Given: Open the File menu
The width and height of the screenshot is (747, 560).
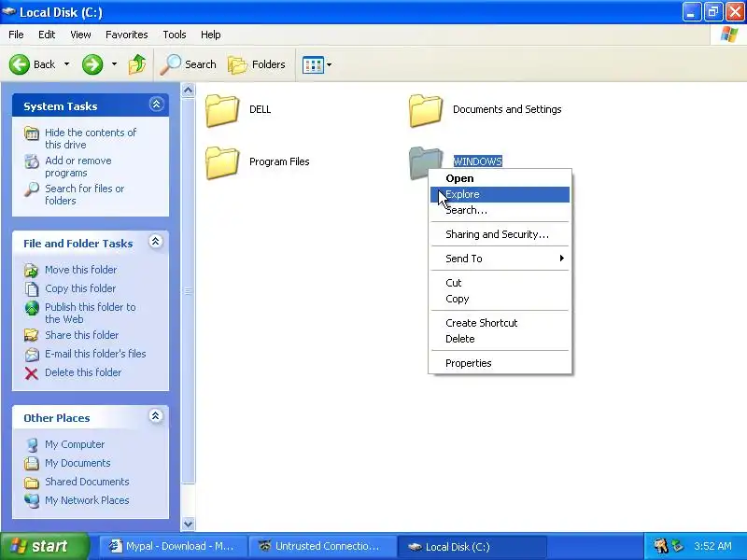Looking at the screenshot, I should click(16, 35).
